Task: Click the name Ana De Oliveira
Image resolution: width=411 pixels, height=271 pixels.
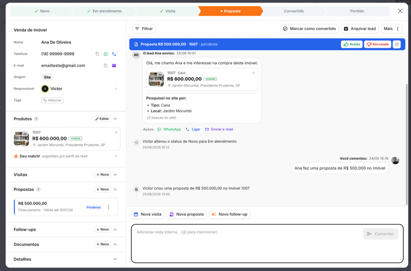Action: point(56,42)
